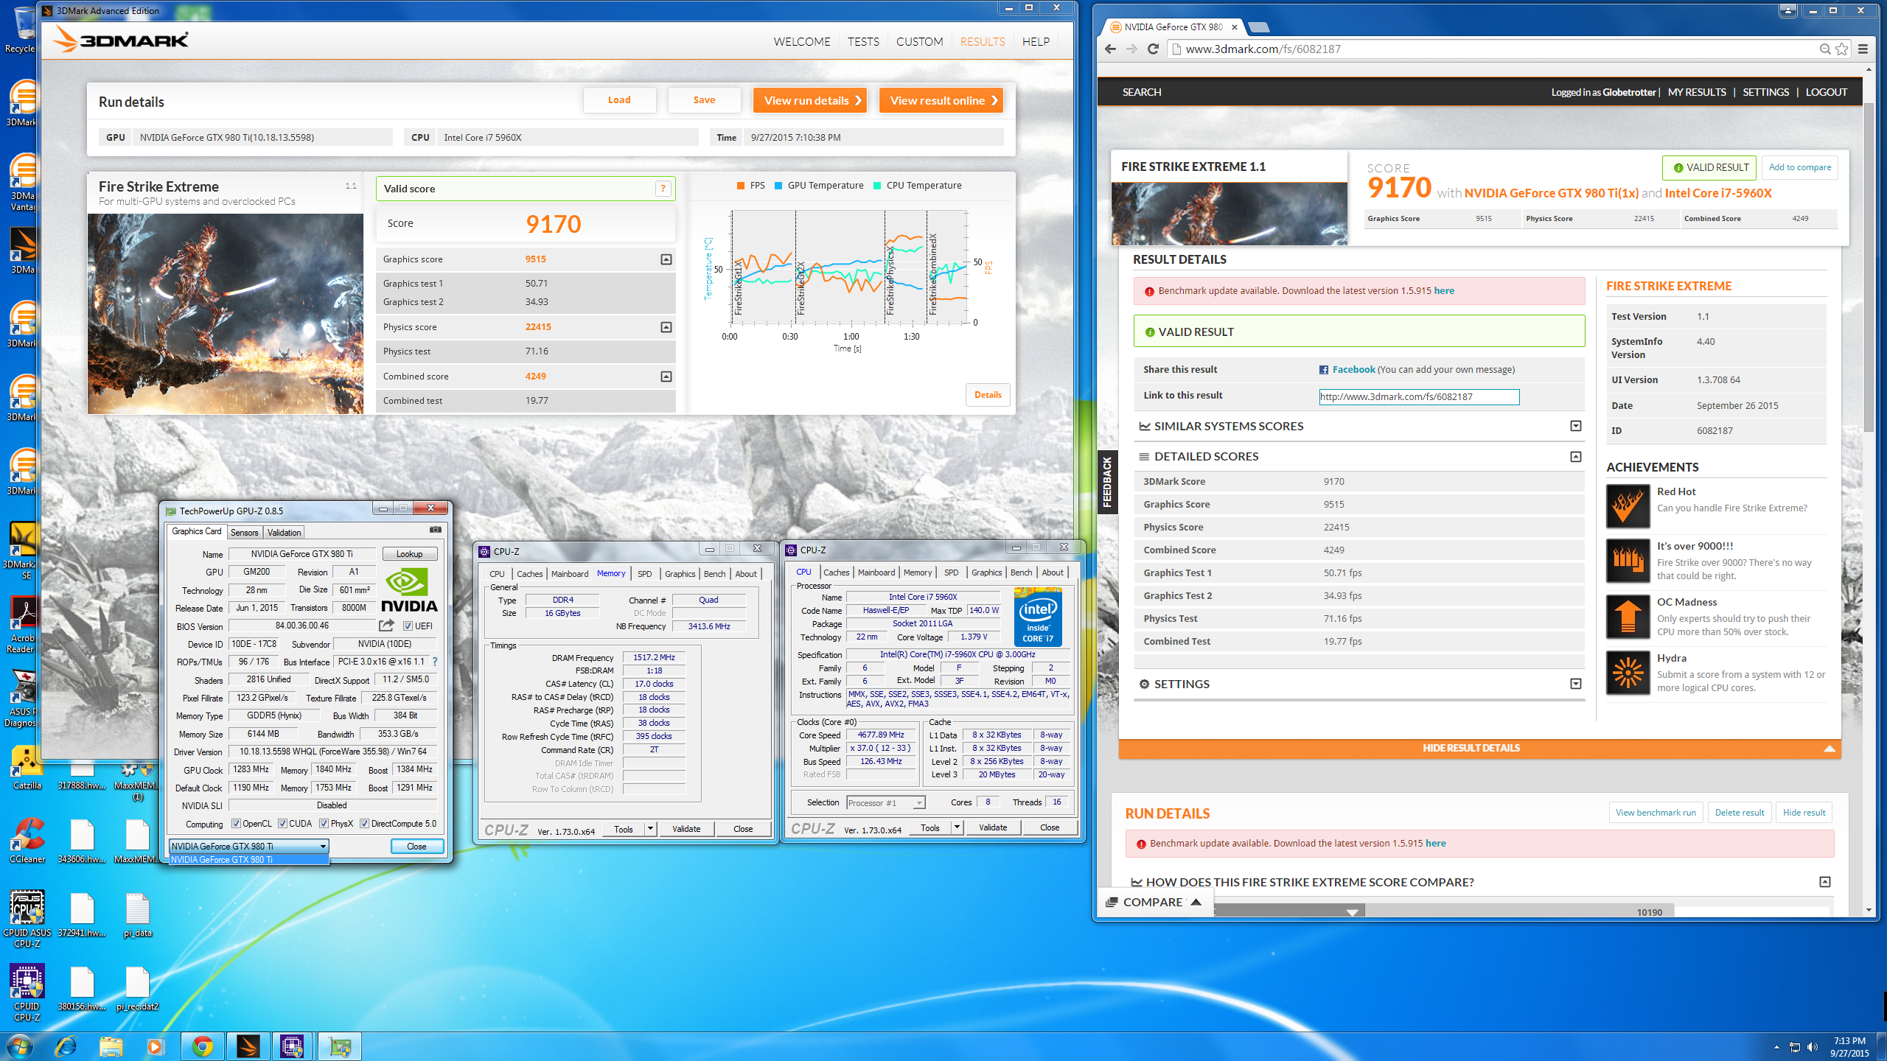
Task: Click the browser reload icon
Action: coord(1154,49)
